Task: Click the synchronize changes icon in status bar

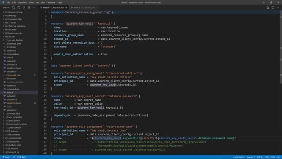Action: click(14, 157)
